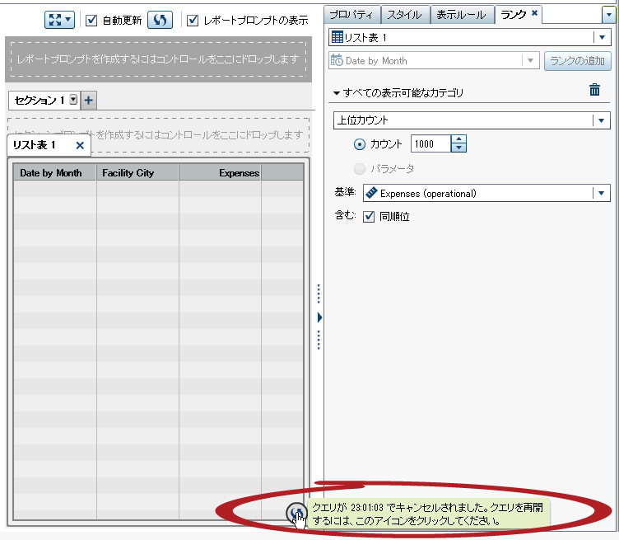
Task: Click the resume query icon
Action: click(296, 514)
